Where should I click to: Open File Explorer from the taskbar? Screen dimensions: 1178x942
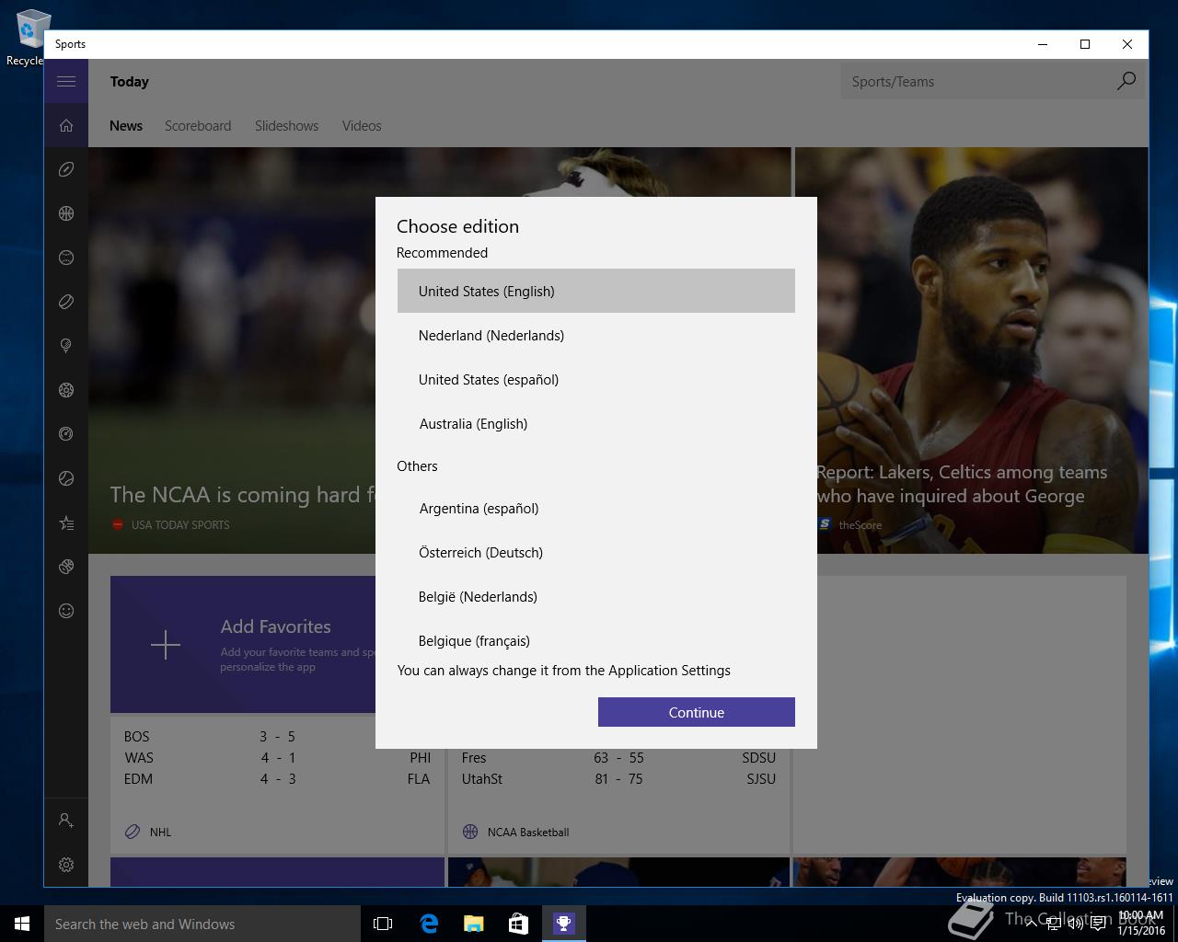[473, 924]
